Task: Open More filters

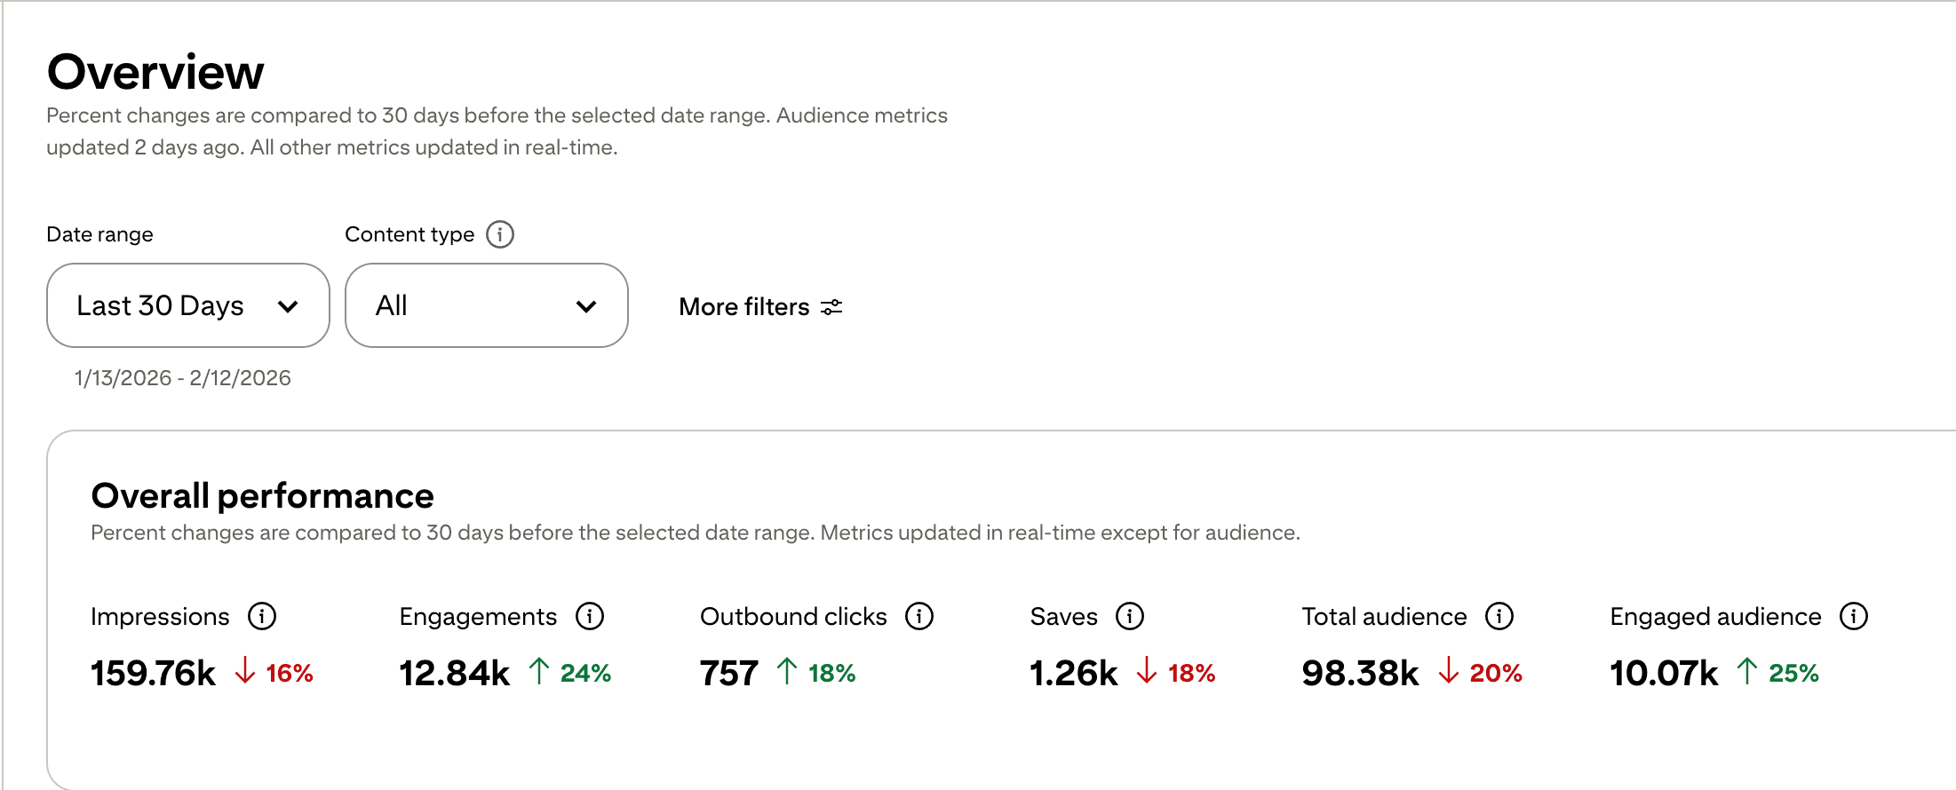Action: (744, 307)
